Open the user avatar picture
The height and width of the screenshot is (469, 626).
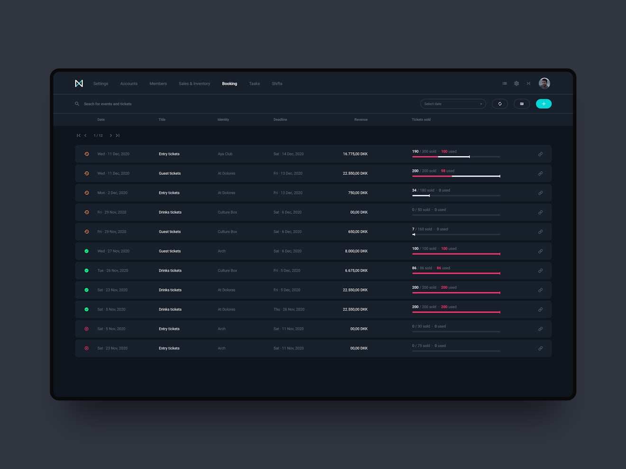point(544,83)
